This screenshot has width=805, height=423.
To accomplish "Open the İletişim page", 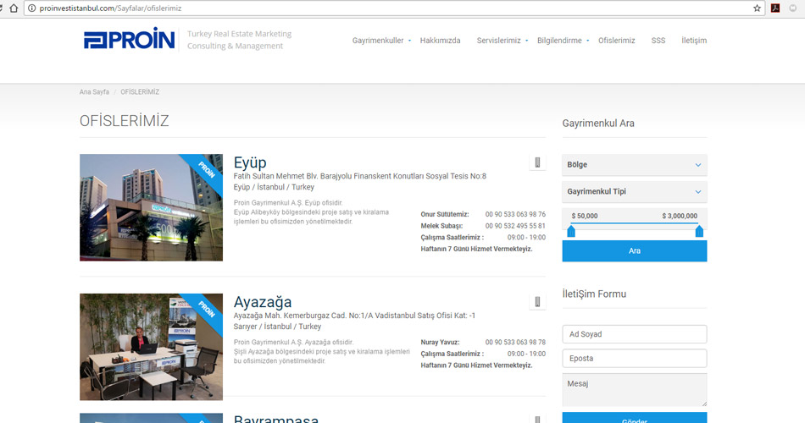I will 694,41.
